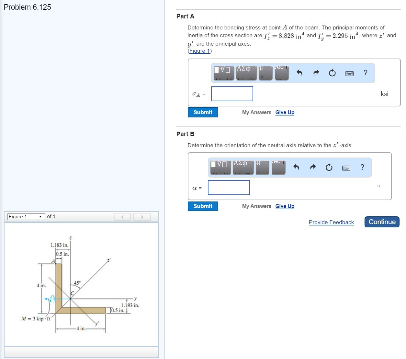406x359 pixels.
Task: Redo entry in Part A
Action: point(316,73)
